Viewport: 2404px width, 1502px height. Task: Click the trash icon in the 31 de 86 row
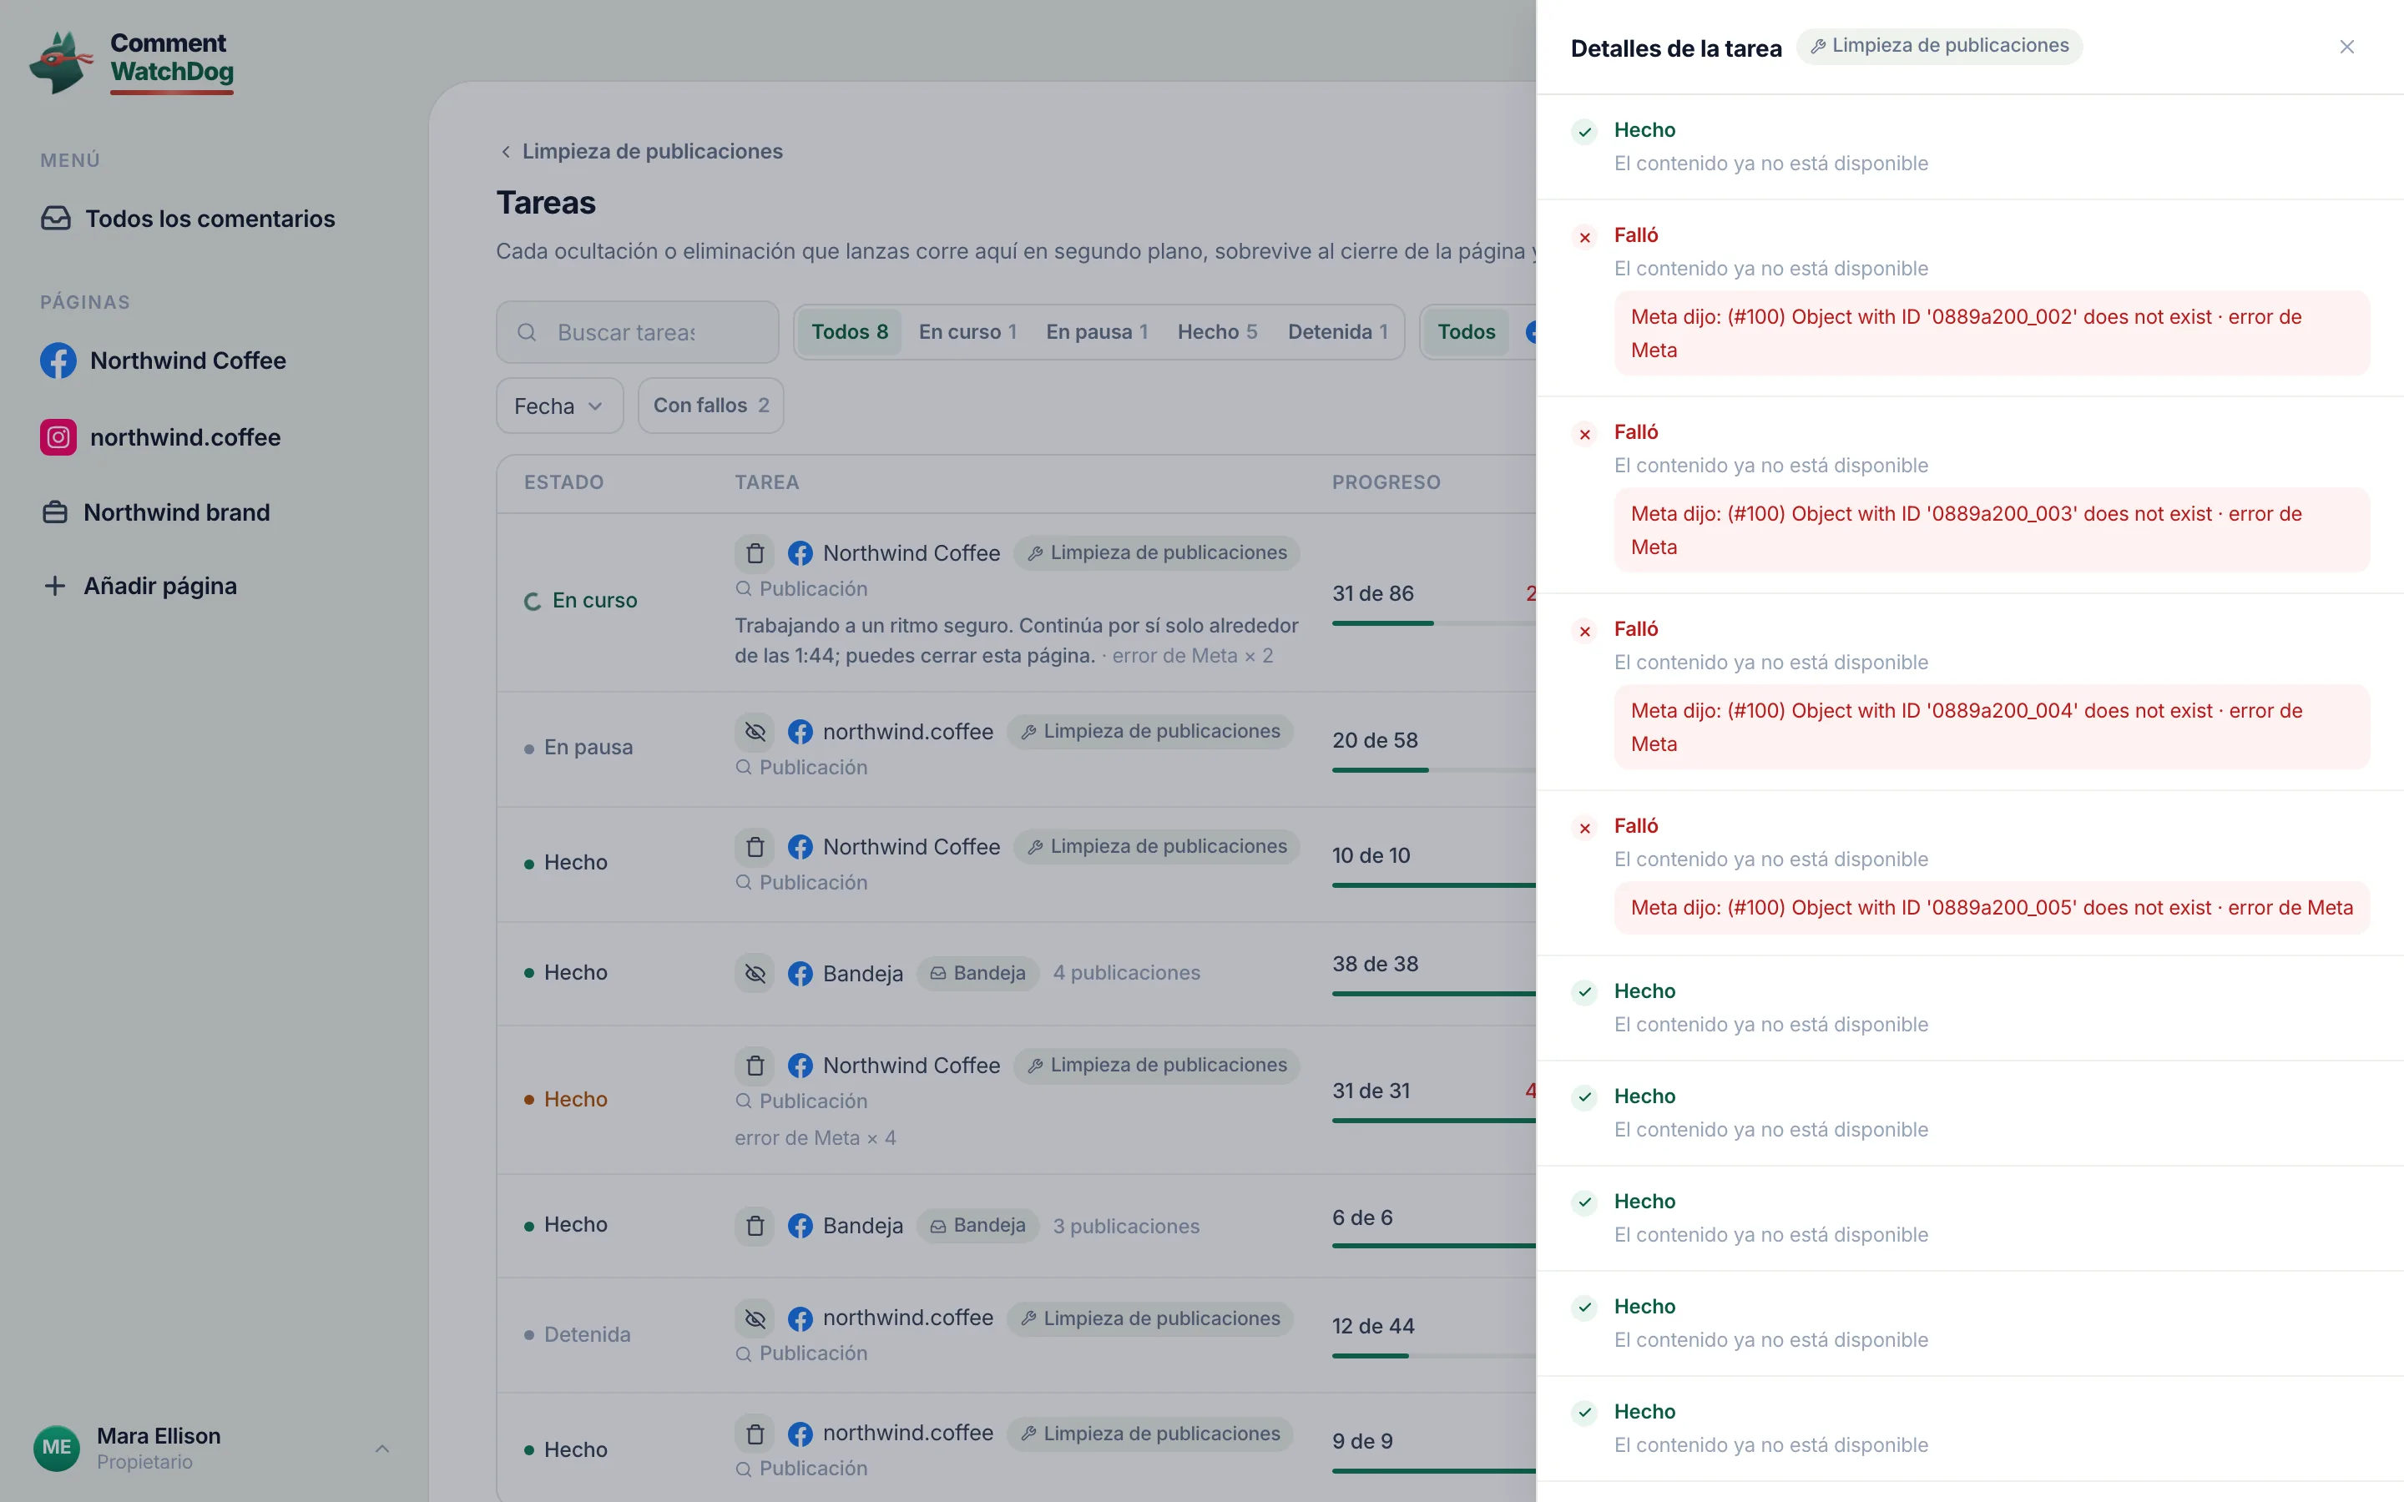point(755,552)
